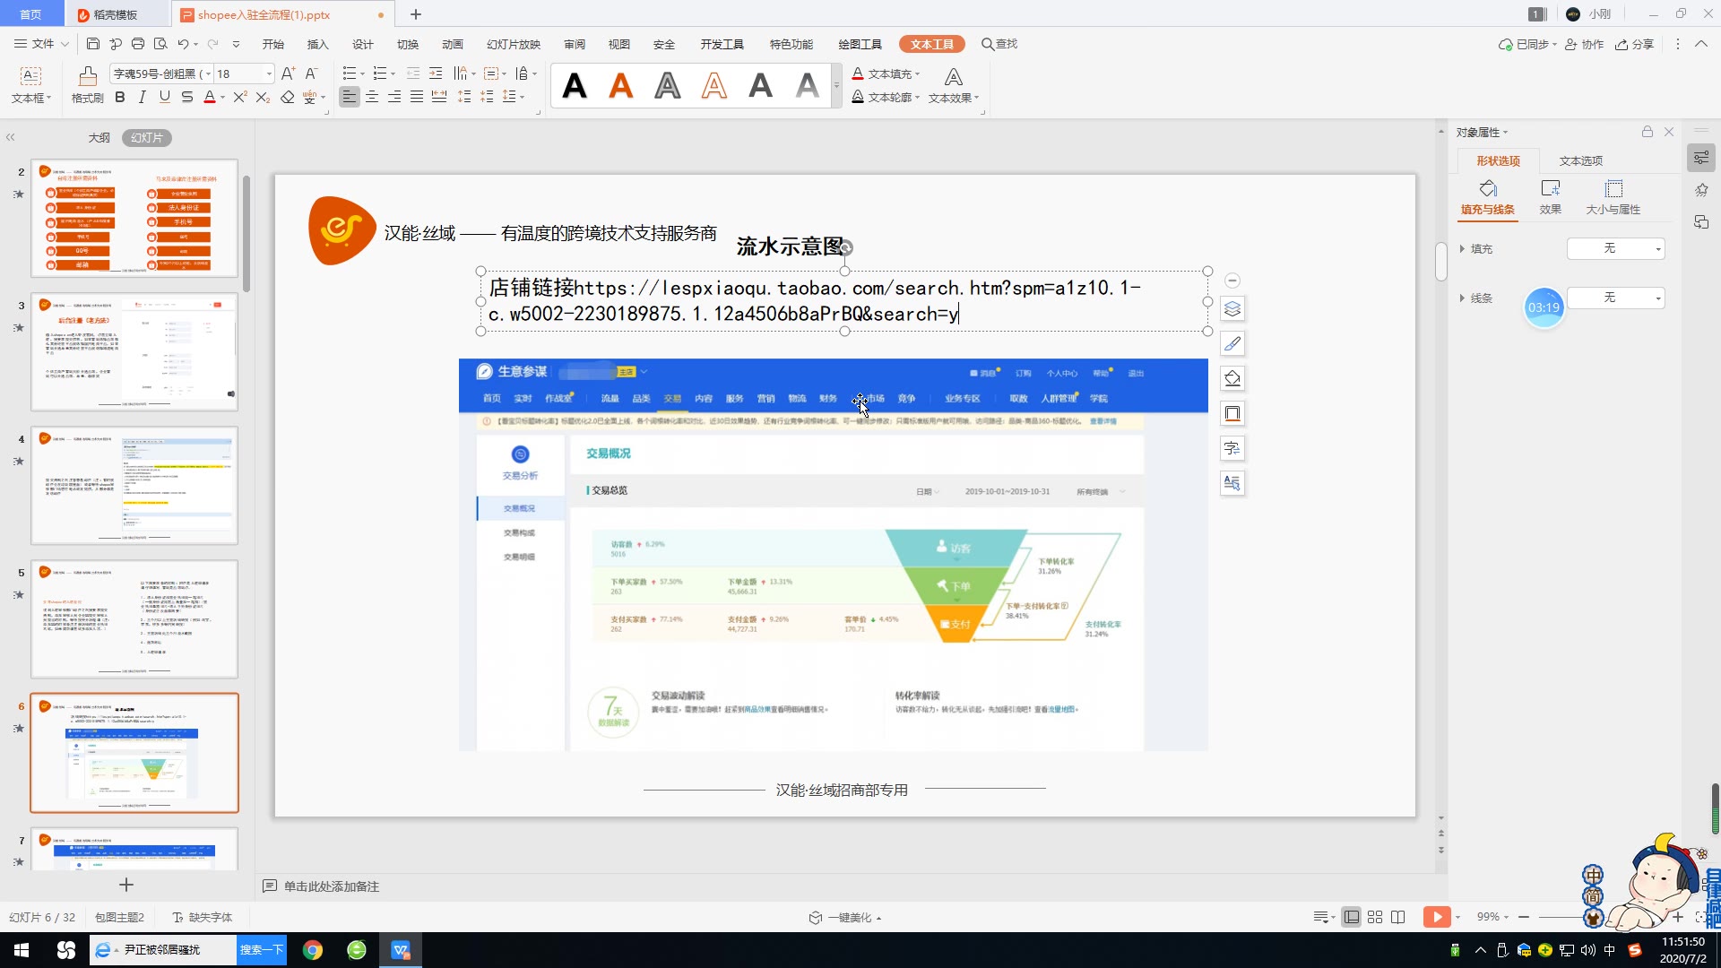Toggle underline formatting
This screenshot has height=968, width=1721.
[x=164, y=97]
